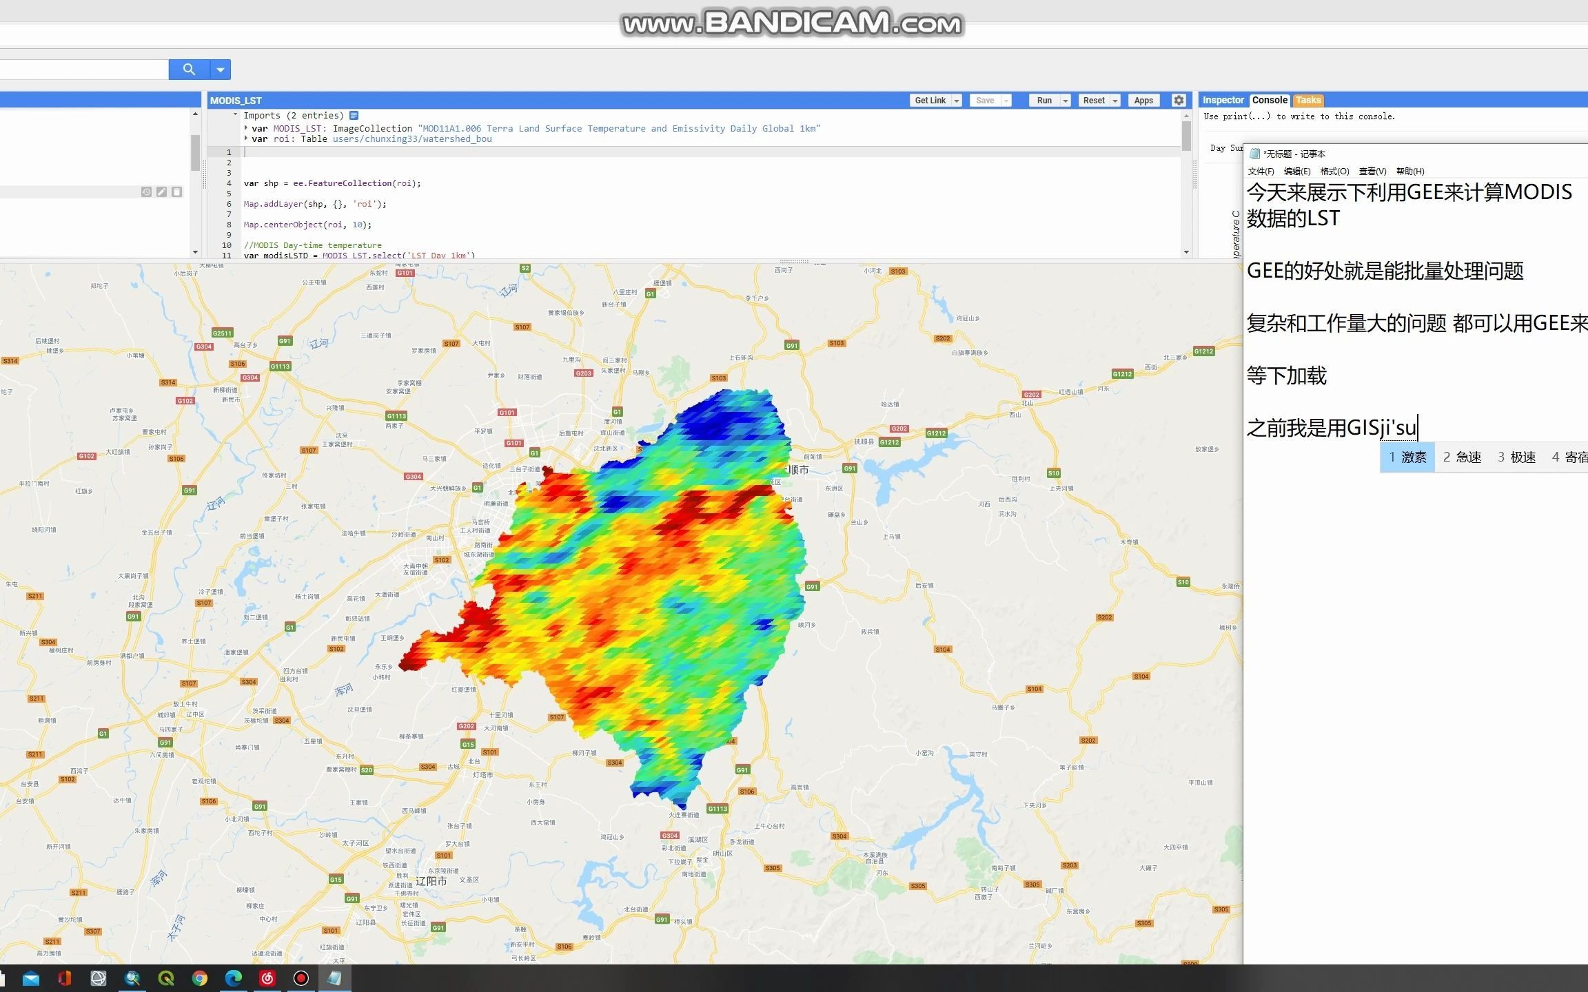The image size is (1588, 992).
Task: Launch QGIS from the taskbar
Action: click(x=167, y=978)
